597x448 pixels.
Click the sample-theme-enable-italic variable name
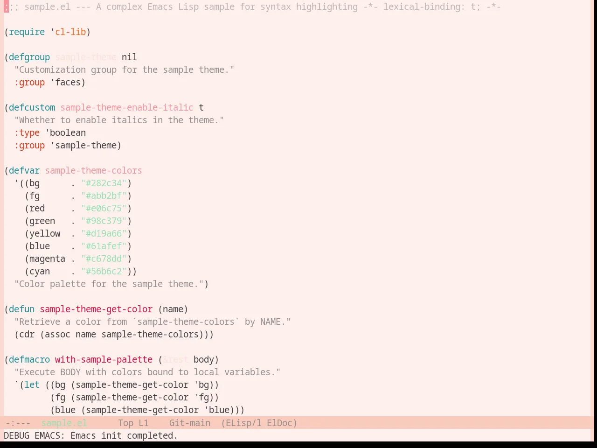tap(127, 107)
